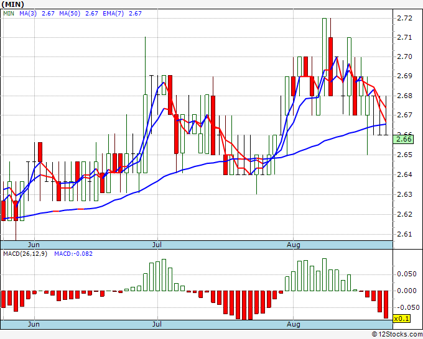
Task: Click the MACD(26,12,9) indicator label
Action: tap(25, 254)
